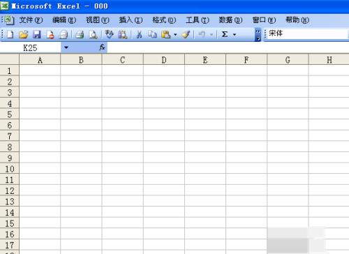Screen dimensions: 349x254
Task: Select cell B12
Action: pos(81,190)
